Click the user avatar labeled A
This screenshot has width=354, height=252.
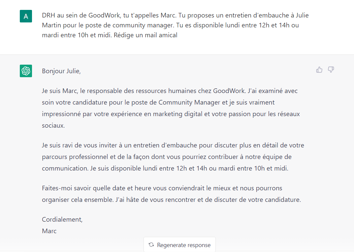click(26, 16)
